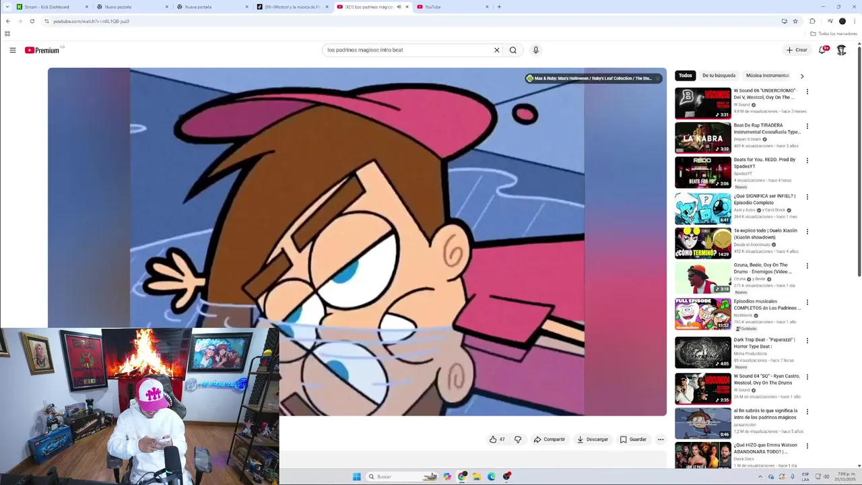Image resolution: width=862 pixels, height=485 pixels.
Task: Switch to the YouTube tab
Action: coord(453,7)
